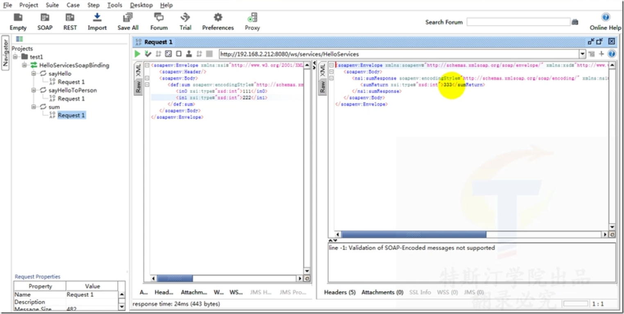Viewport: 624px width, 314px height.
Task: Open request Attachm... tab
Action: coord(194,292)
